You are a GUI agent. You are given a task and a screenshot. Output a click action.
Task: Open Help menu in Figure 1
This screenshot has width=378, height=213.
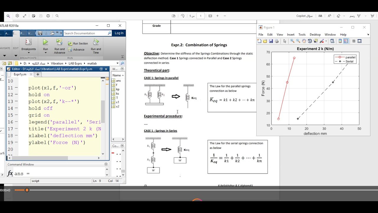point(343,35)
